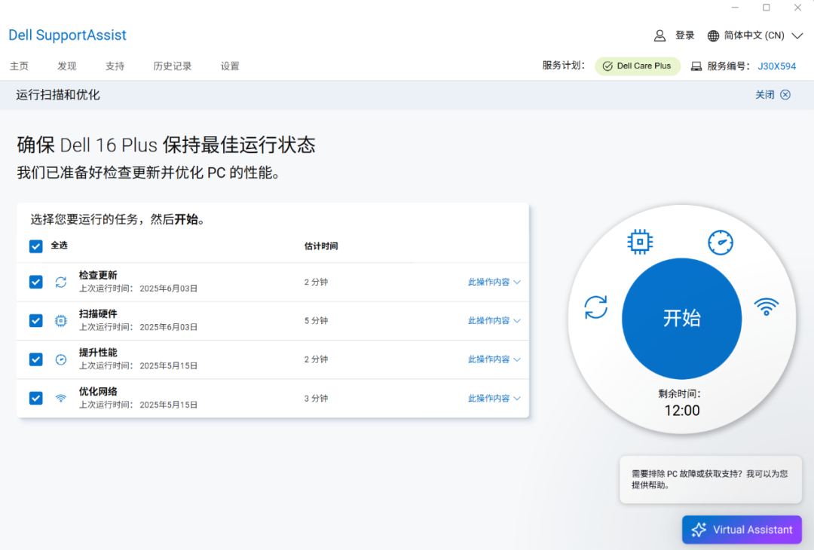Click the 登录 sign-in link
Image resolution: width=814 pixels, height=550 pixels.
point(684,35)
